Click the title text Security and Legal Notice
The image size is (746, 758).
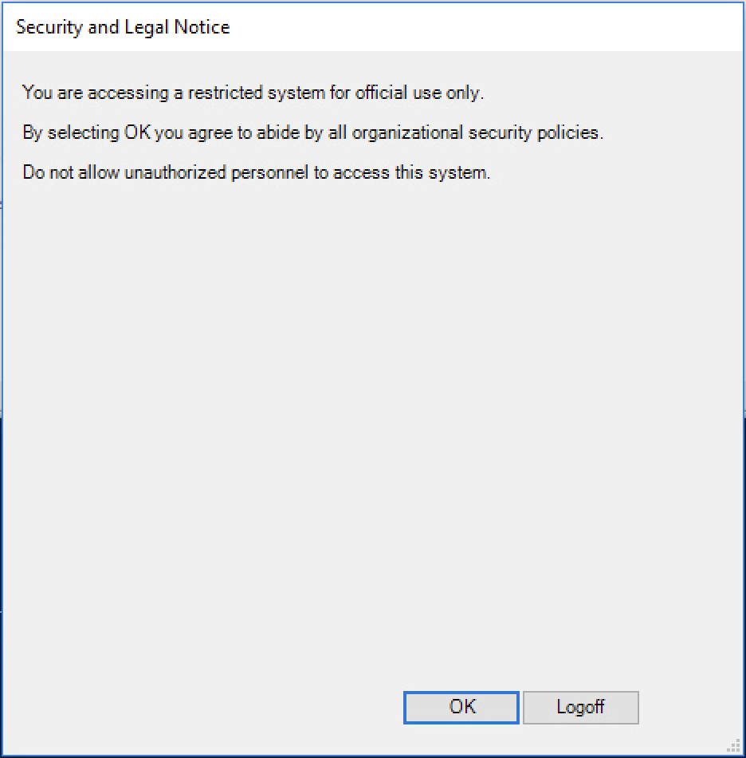click(x=122, y=26)
